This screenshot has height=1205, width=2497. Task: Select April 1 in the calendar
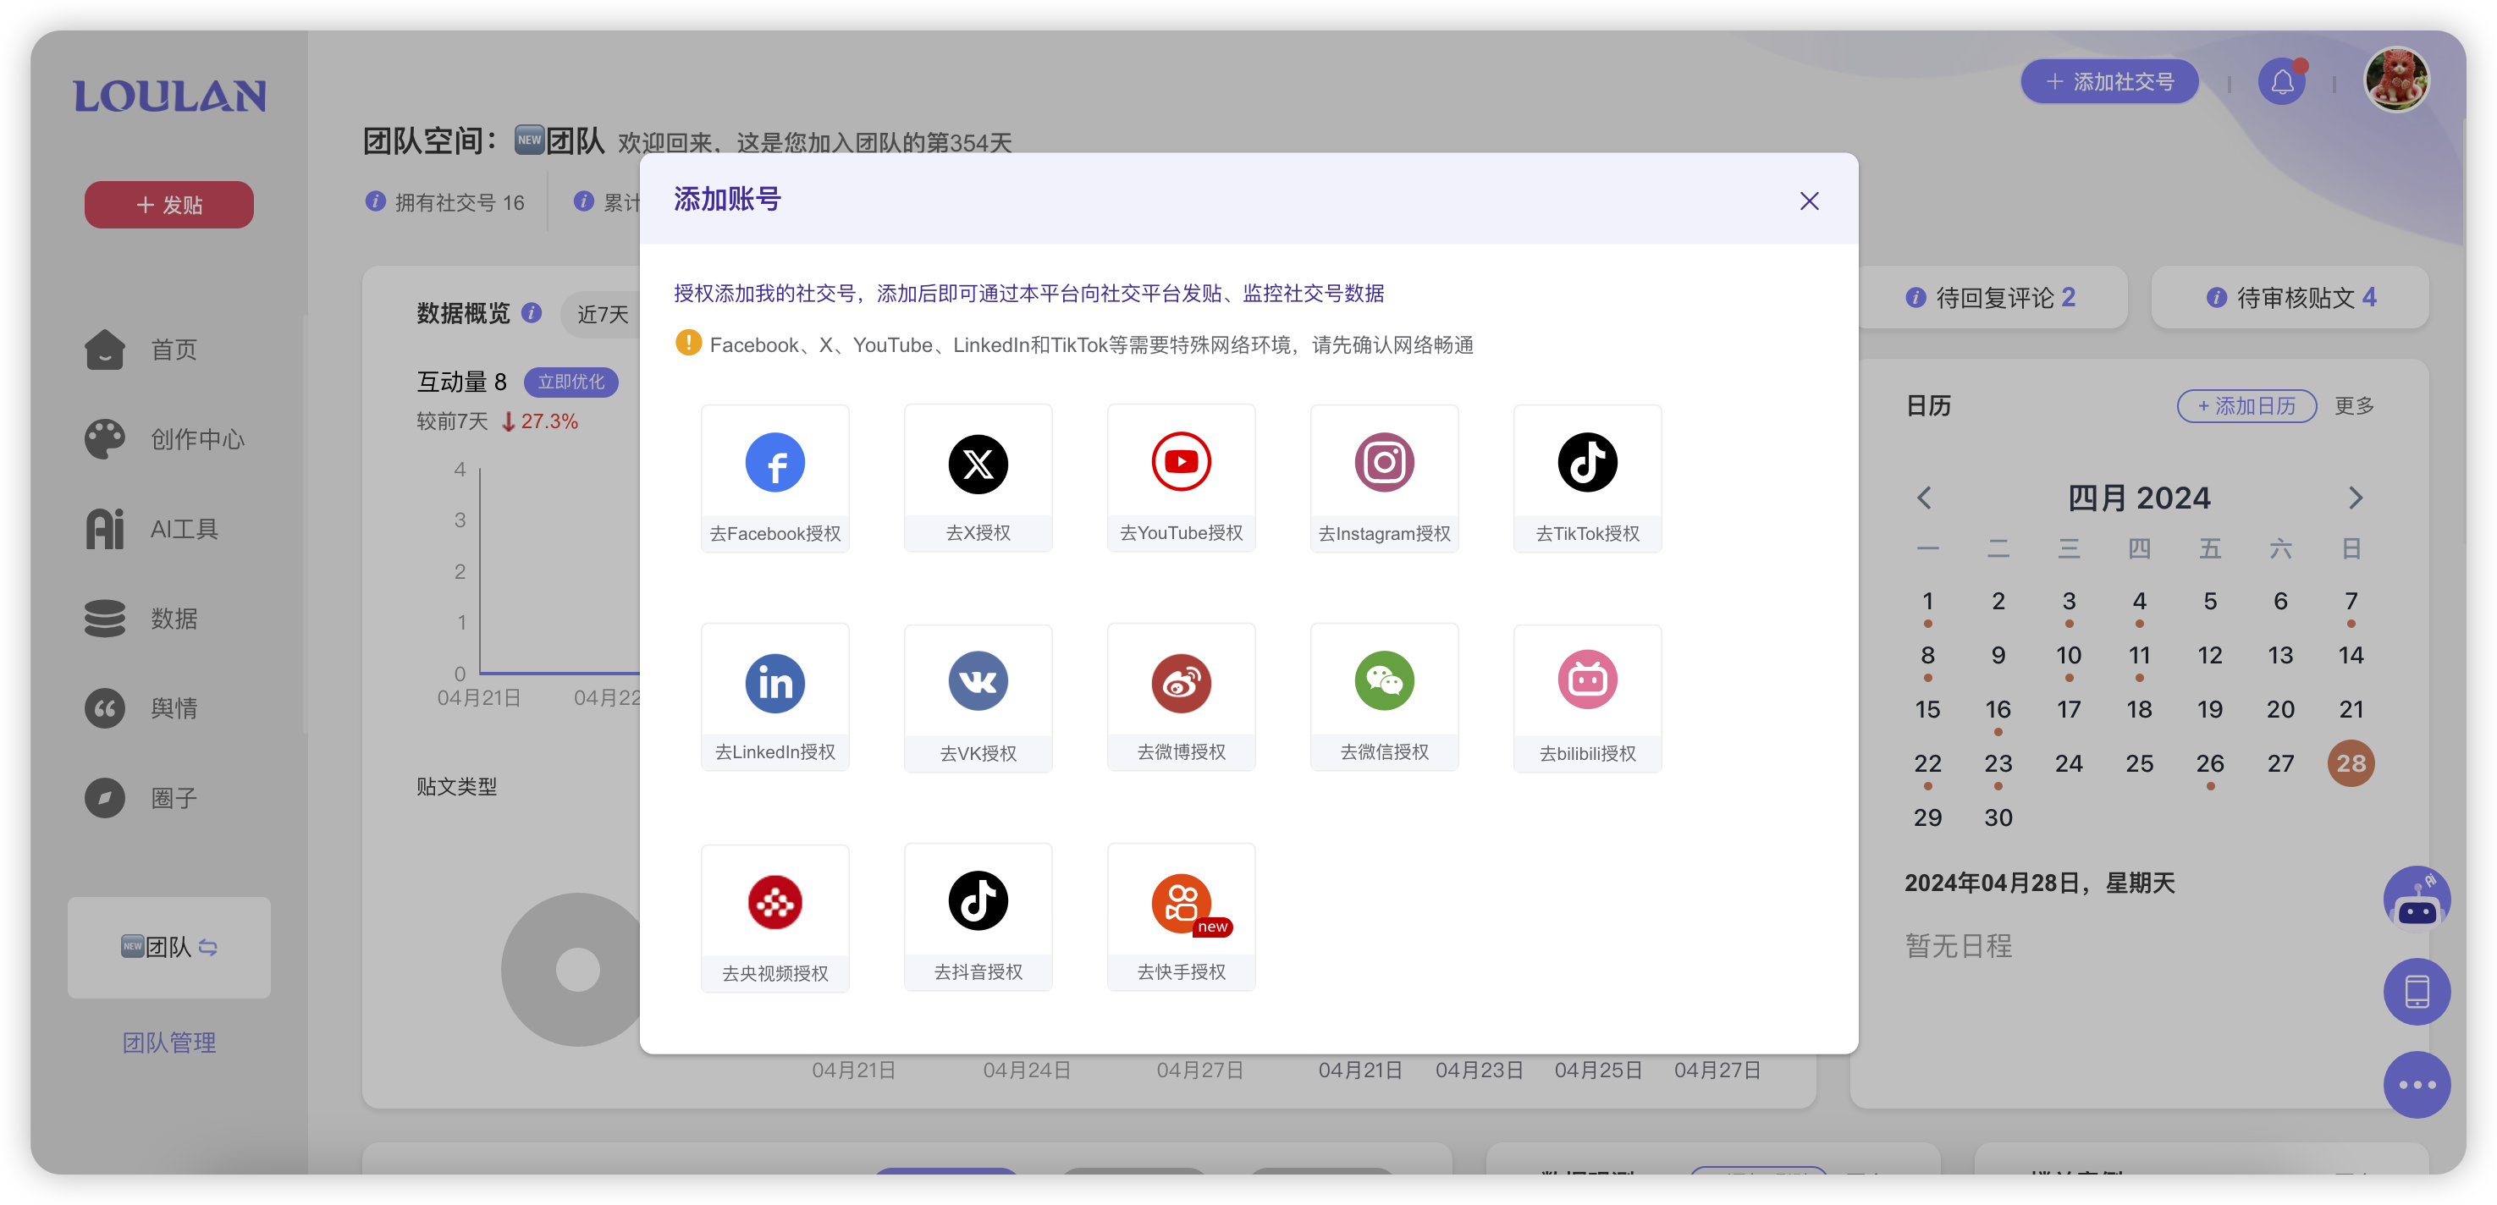click(1927, 601)
